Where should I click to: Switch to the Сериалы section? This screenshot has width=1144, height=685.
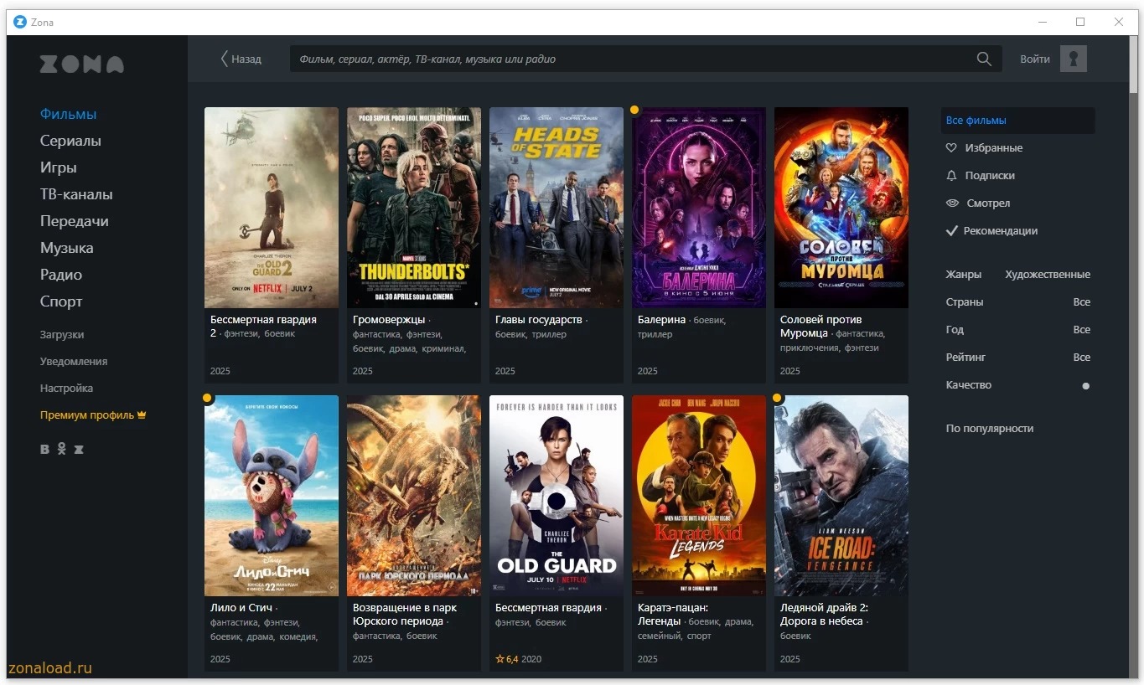pos(70,141)
